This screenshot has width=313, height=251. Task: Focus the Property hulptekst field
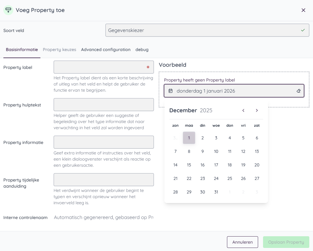tap(104, 105)
